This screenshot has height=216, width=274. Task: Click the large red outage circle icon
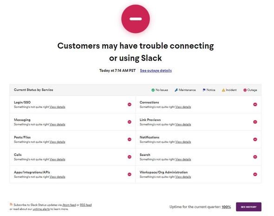(x=136, y=19)
